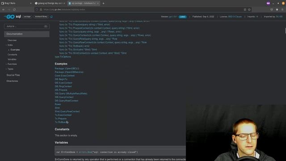
Task: Open the Tx.Rollback example link
Action: point(61,122)
